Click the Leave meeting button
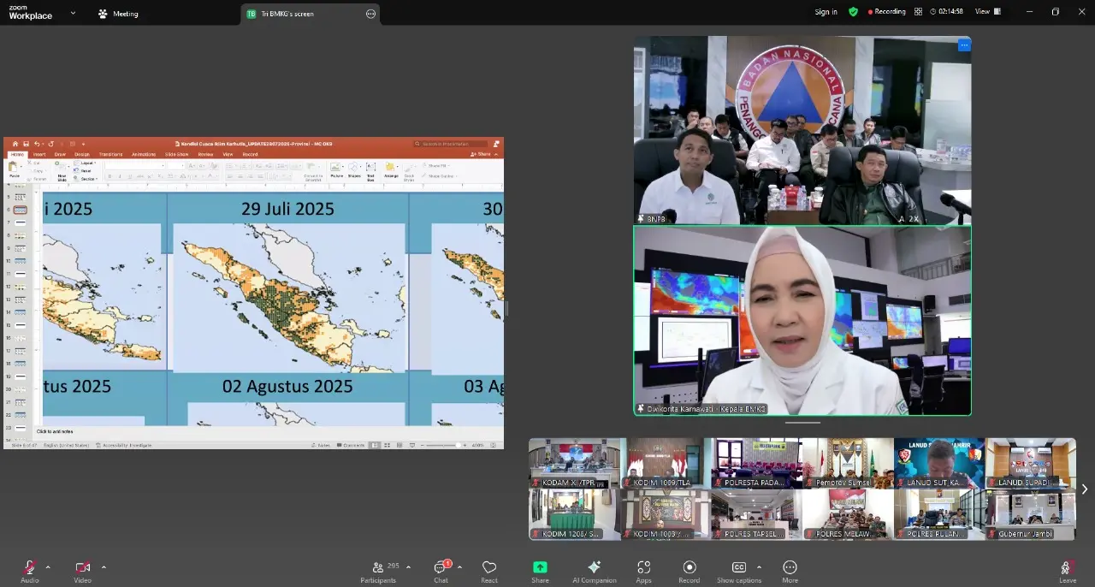The height and width of the screenshot is (587, 1095). click(1067, 569)
